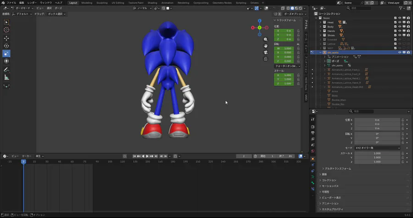Activate the Scale tool
This screenshot has width=413, height=218.
point(6,53)
